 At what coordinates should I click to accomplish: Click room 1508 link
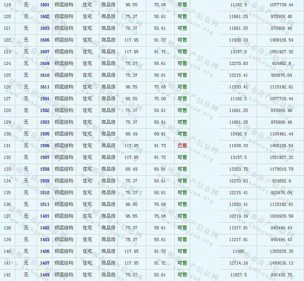click(x=45, y=169)
